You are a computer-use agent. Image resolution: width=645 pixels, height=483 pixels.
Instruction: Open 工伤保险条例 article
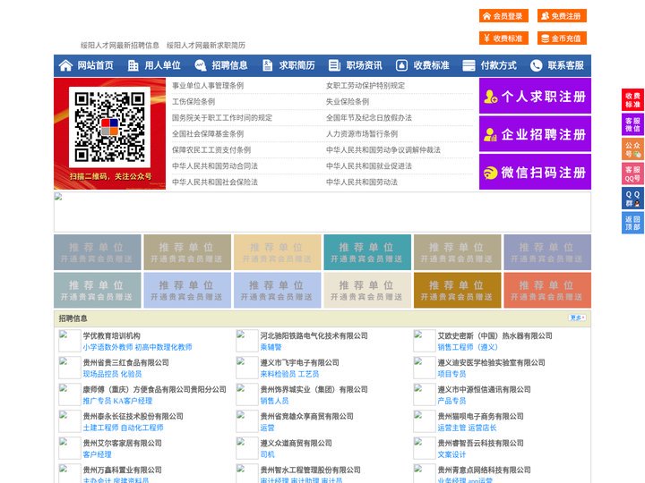pos(193,101)
